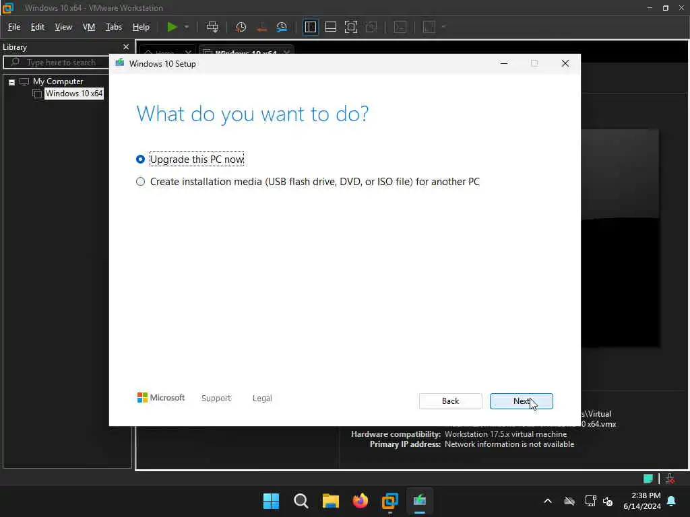
Task: Switch to the Windows 10 x64 tab
Action: (x=245, y=52)
